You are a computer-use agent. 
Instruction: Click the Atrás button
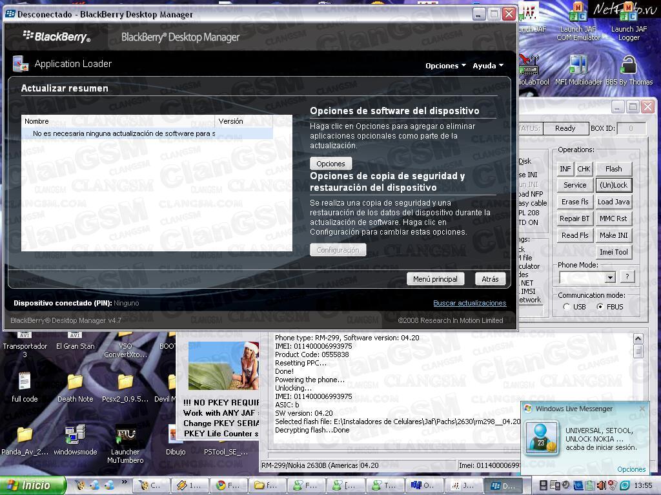(x=490, y=279)
